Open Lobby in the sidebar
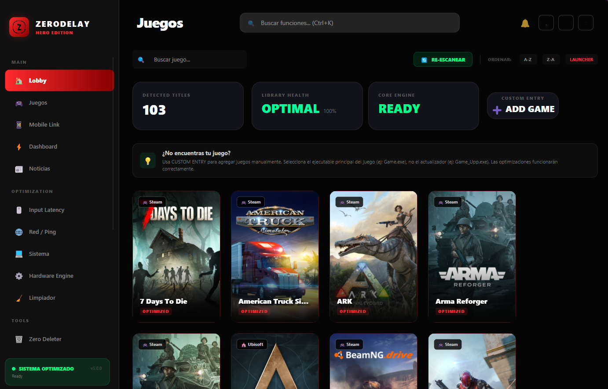 click(x=59, y=80)
